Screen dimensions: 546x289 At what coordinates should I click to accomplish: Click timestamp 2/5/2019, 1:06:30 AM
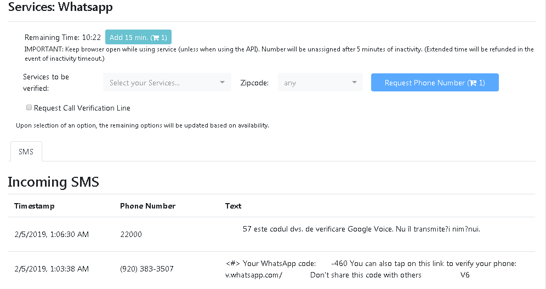(x=52, y=234)
